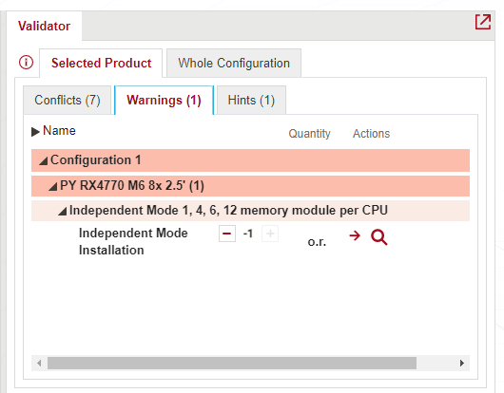Click the magnifier icon for Independent Mode Installation
The image size is (504, 393).
pos(379,237)
